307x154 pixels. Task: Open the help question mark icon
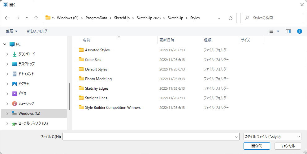pyautogui.click(x=299, y=31)
